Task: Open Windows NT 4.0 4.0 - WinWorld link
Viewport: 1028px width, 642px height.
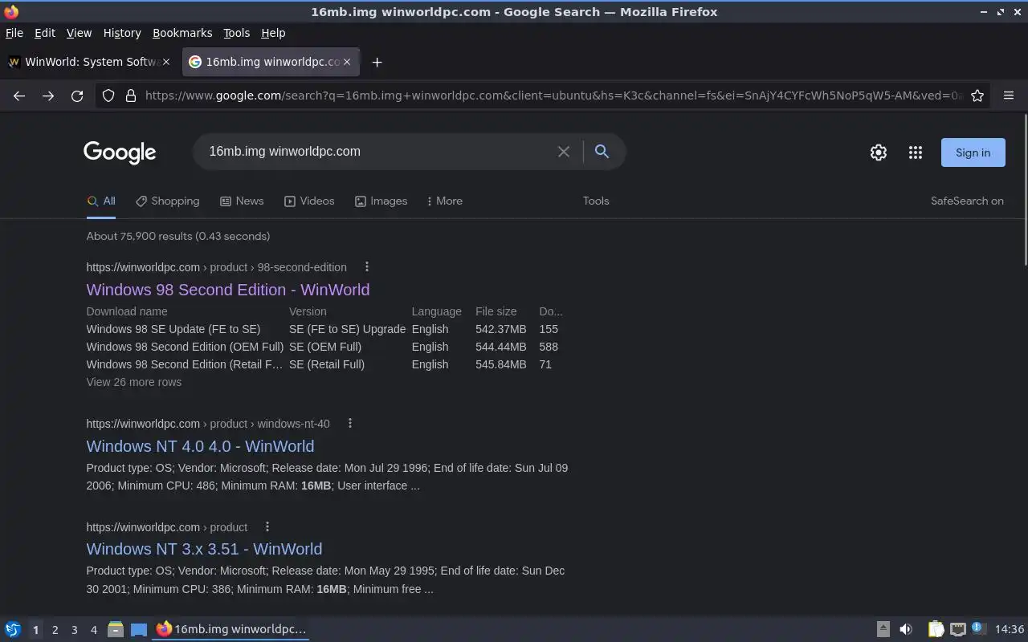Action: pyautogui.click(x=200, y=446)
